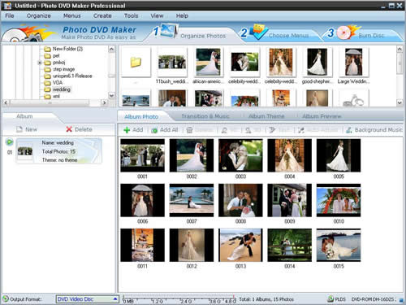
Task: Open the parent folder thumbnail
Action: pyautogui.click(x=136, y=62)
